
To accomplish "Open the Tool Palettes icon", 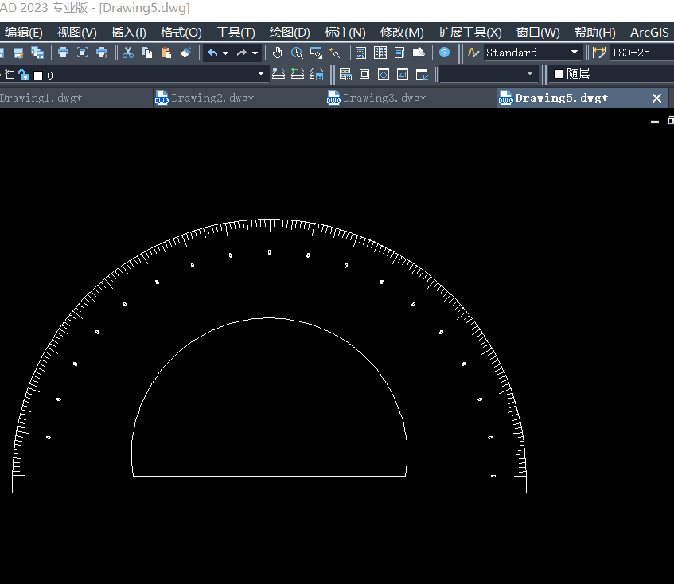I will [x=399, y=53].
